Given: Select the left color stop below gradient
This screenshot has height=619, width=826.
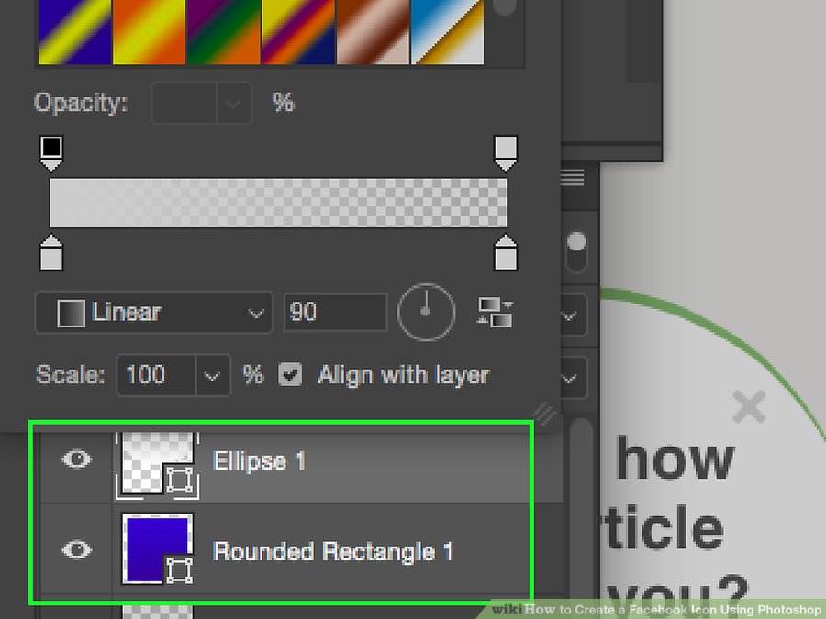Looking at the screenshot, I should (51, 254).
